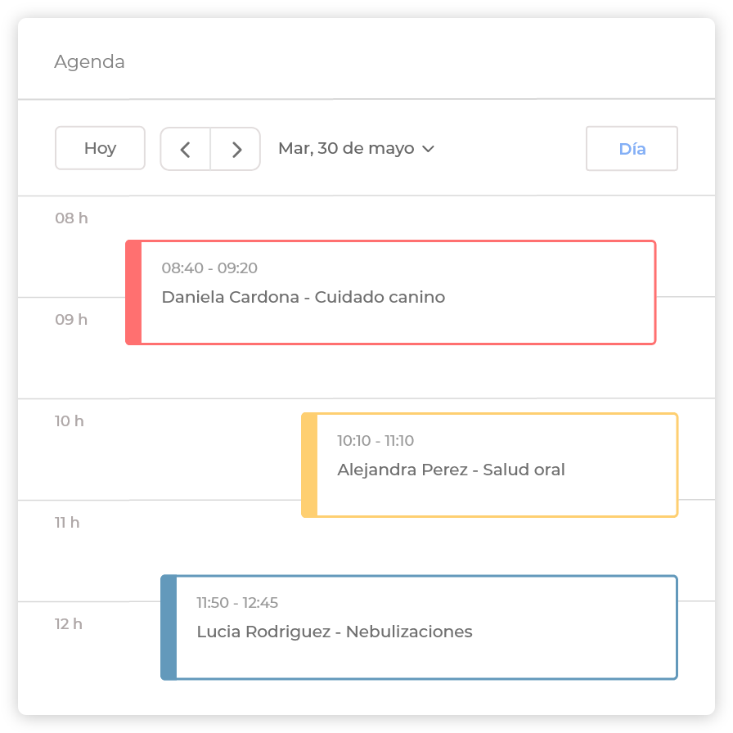This screenshot has width=733, height=733.
Task: Go to previous day with left arrow
Action: click(185, 149)
